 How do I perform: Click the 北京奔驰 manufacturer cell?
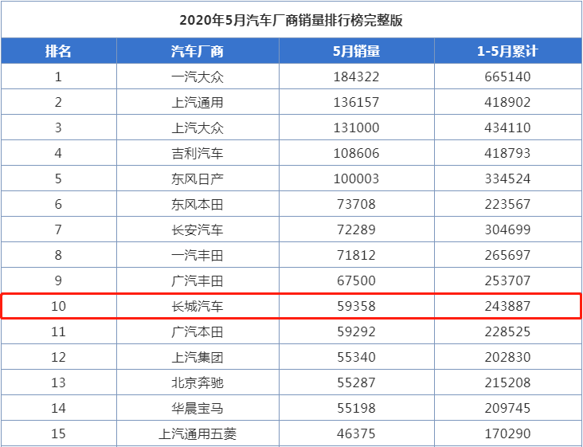(x=198, y=382)
